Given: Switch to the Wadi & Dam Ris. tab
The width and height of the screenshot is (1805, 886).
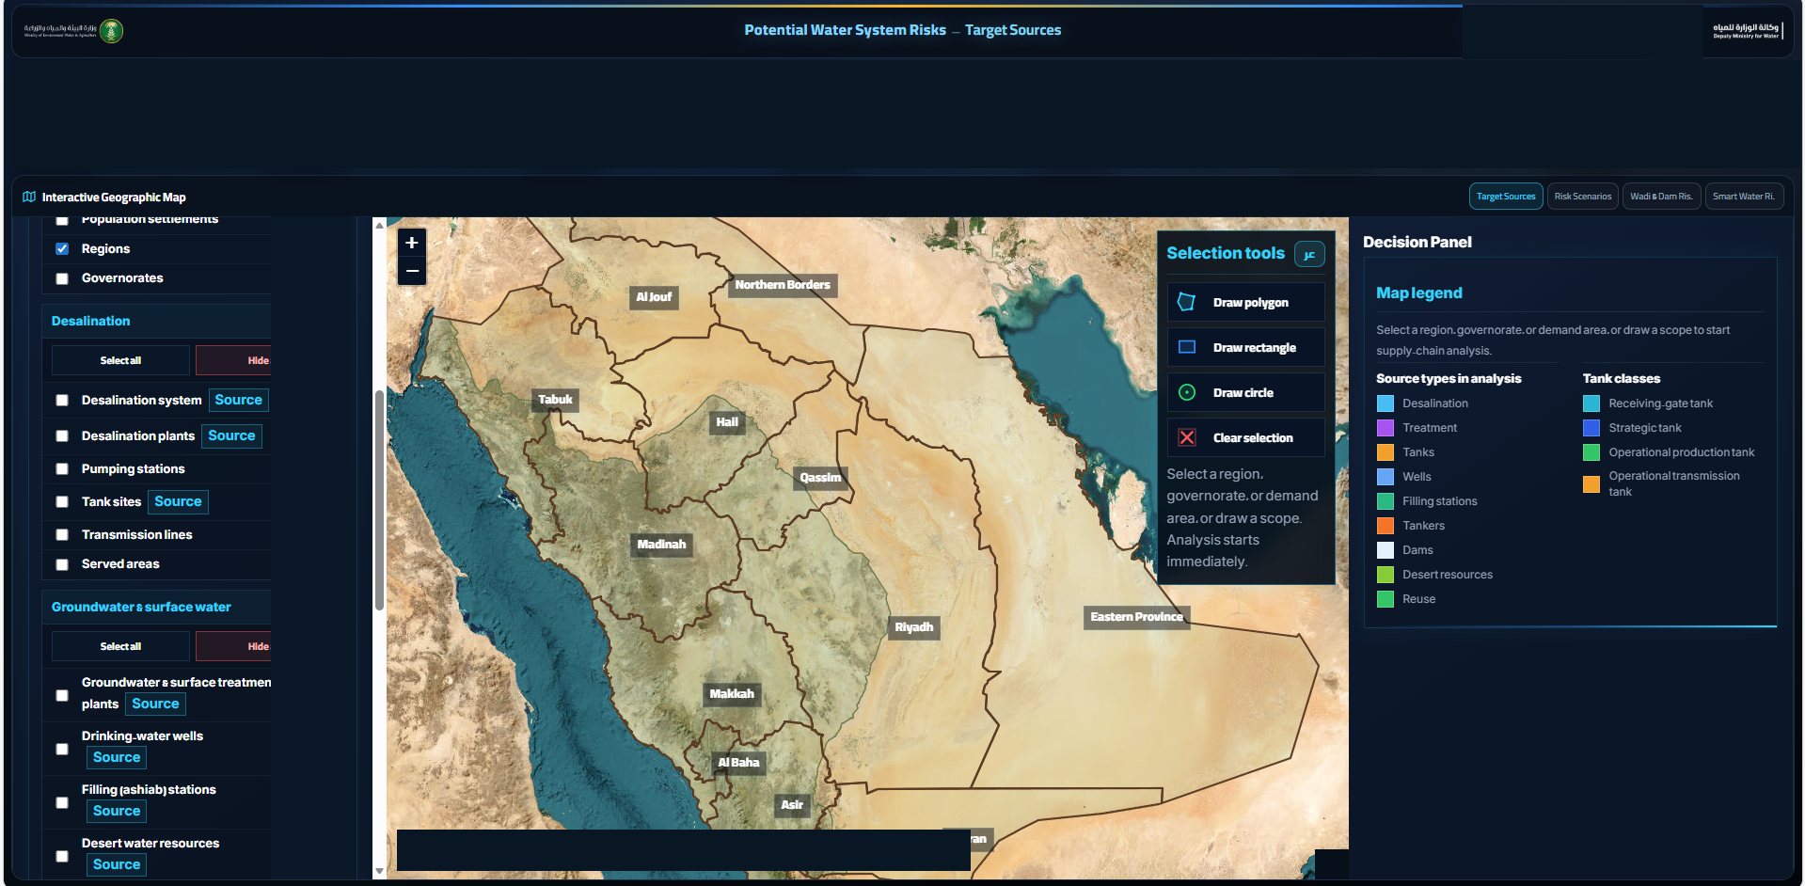Looking at the screenshot, I should pos(1661,197).
